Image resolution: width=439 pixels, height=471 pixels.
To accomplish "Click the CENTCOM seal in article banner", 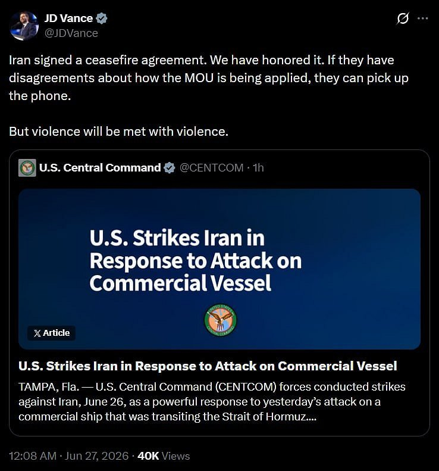I will (x=220, y=320).
